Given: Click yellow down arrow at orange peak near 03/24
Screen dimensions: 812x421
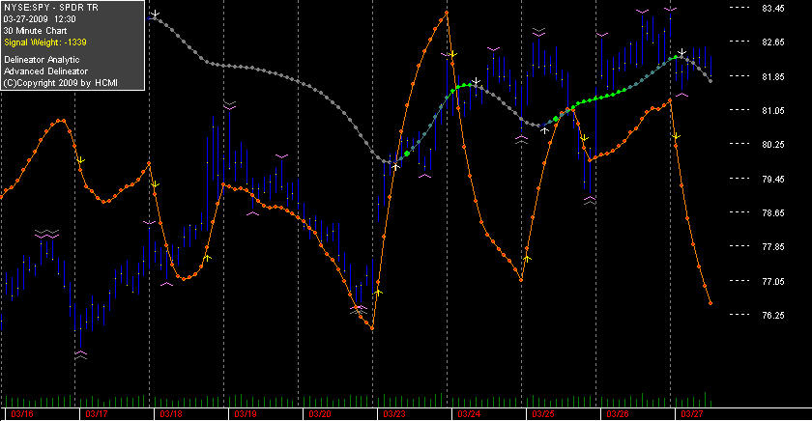Looking at the screenshot, I should click(453, 54).
